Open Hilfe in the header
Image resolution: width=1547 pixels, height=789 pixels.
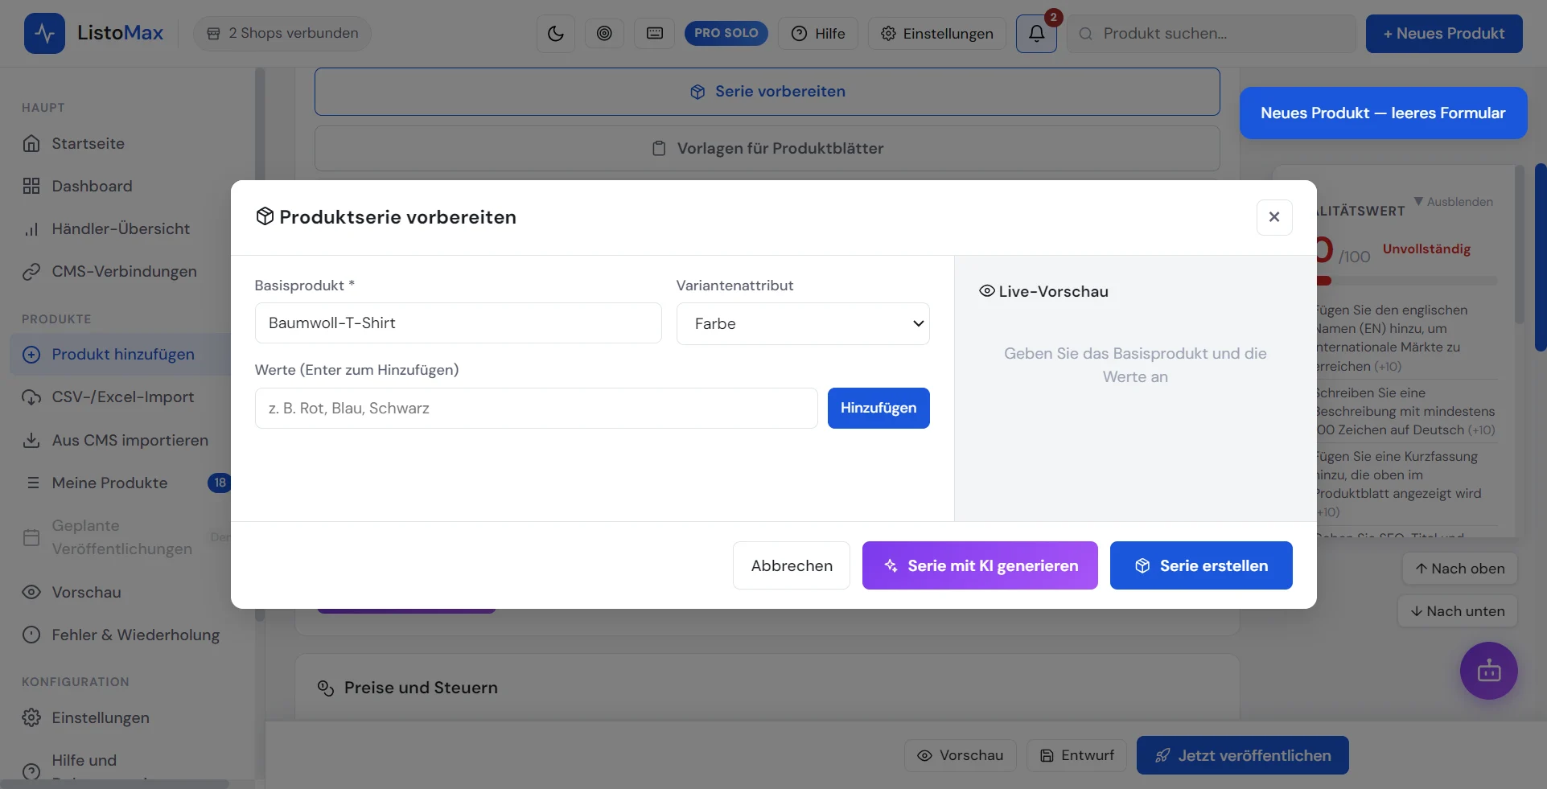pyautogui.click(x=818, y=34)
